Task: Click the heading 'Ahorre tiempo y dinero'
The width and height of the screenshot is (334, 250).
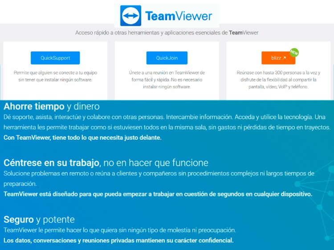Action: [52, 106]
